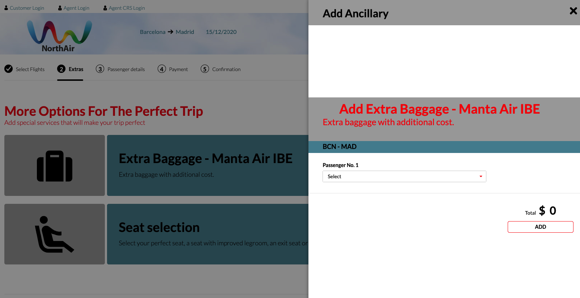Screen dimensions: 580x298
Task: Close the Add Ancillary panel
Action: pos(573,11)
